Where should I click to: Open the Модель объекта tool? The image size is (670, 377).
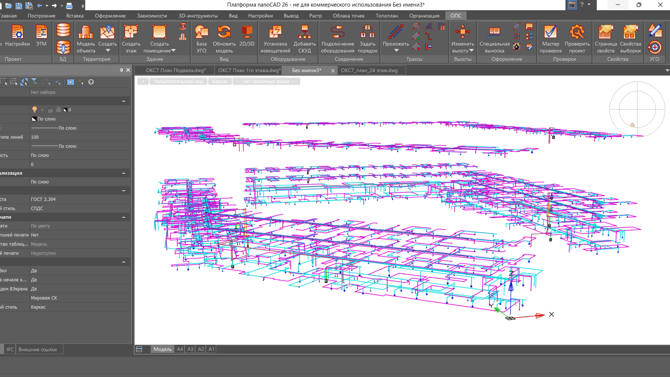coord(86,39)
